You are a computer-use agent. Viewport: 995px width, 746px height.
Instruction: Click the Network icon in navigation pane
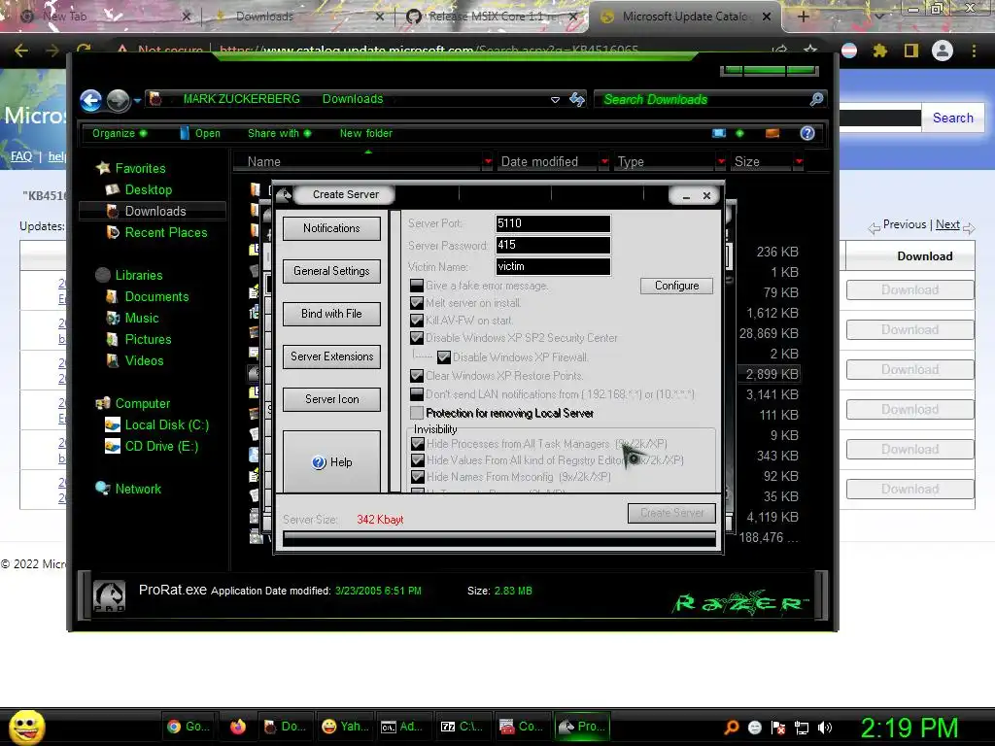click(x=103, y=489)
